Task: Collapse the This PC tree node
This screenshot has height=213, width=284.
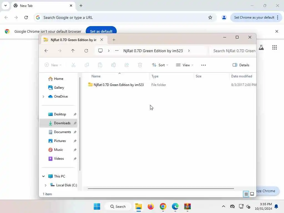Action: coord(44,176)
